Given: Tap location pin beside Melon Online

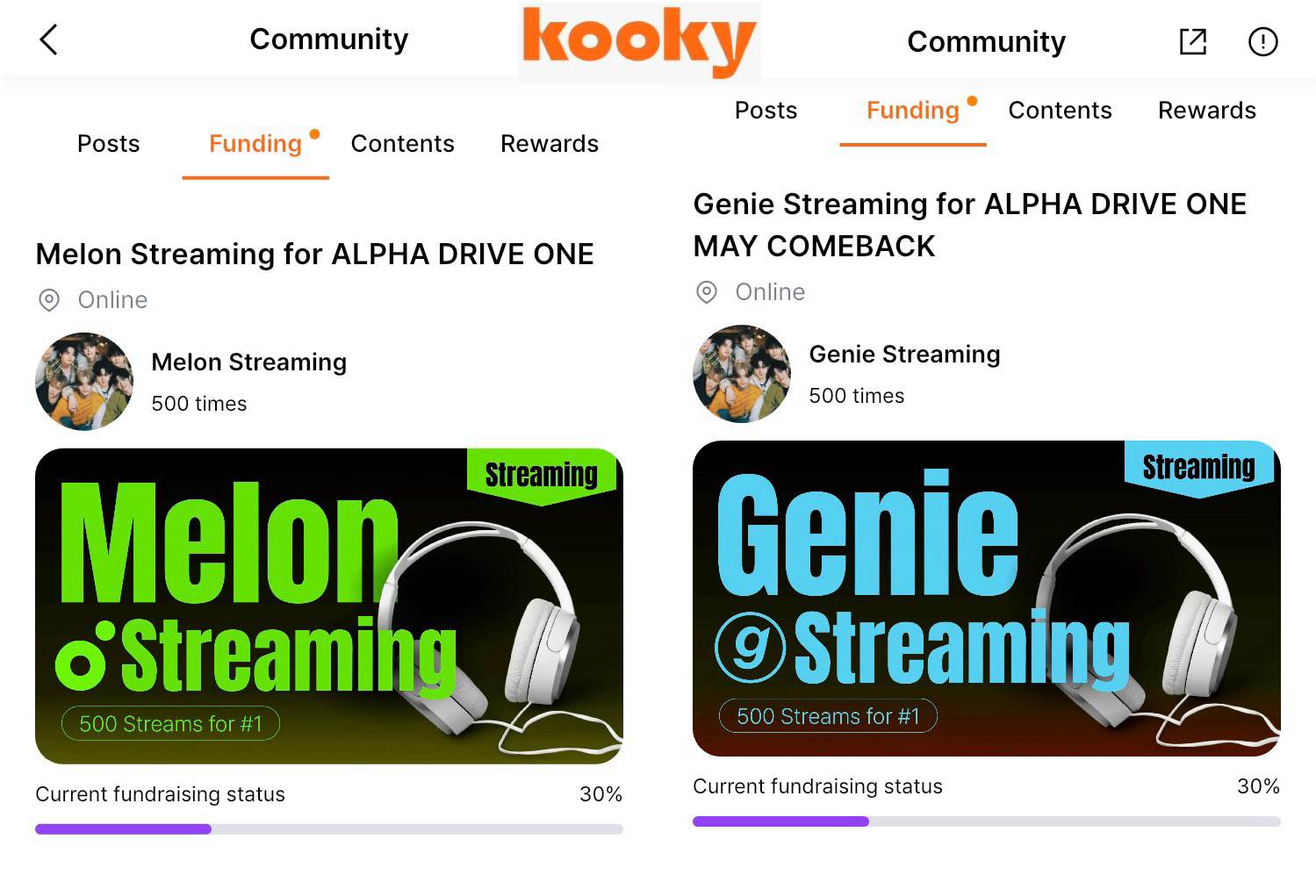Looking at the screenshot, I should (49, 300).
